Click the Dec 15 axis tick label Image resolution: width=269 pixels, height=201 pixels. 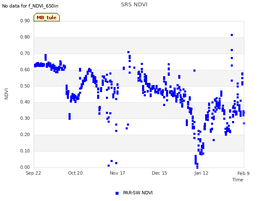point(159,173)
